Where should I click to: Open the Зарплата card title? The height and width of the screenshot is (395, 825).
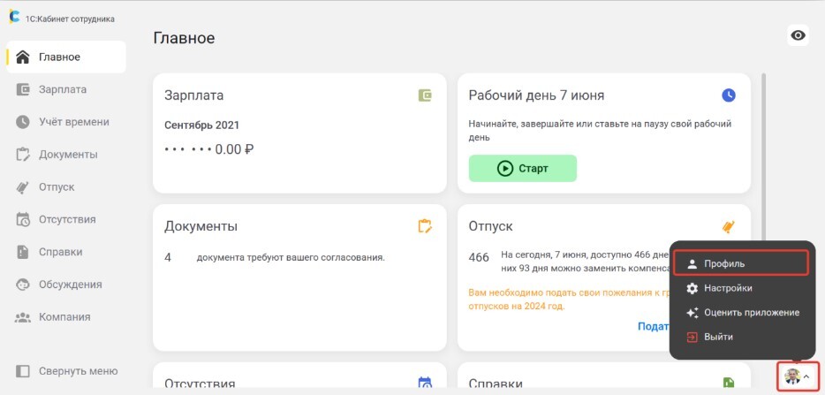[193, 95]
